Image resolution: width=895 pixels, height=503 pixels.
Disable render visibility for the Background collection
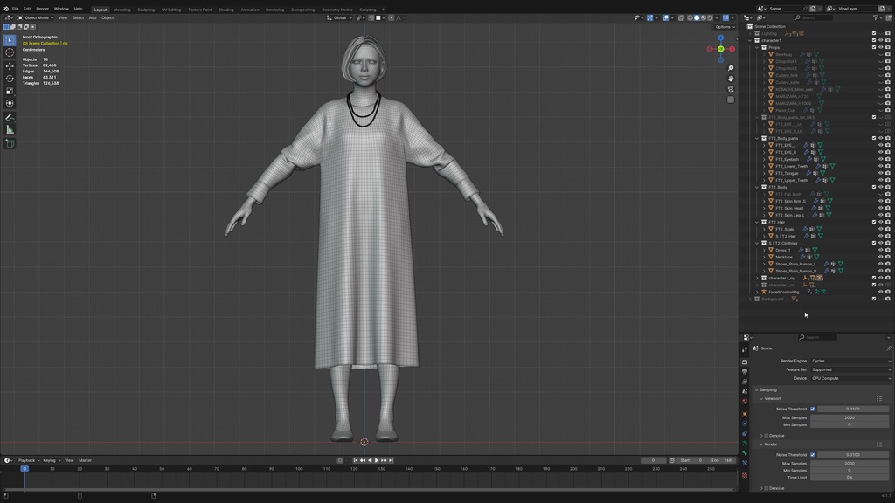tap(889, 298)
